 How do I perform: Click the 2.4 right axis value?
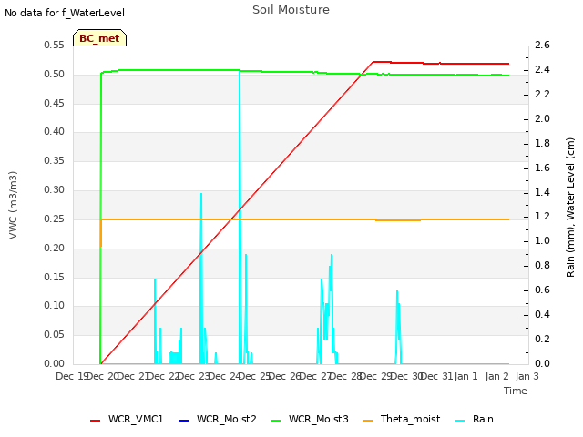click(x=542, y=69)
